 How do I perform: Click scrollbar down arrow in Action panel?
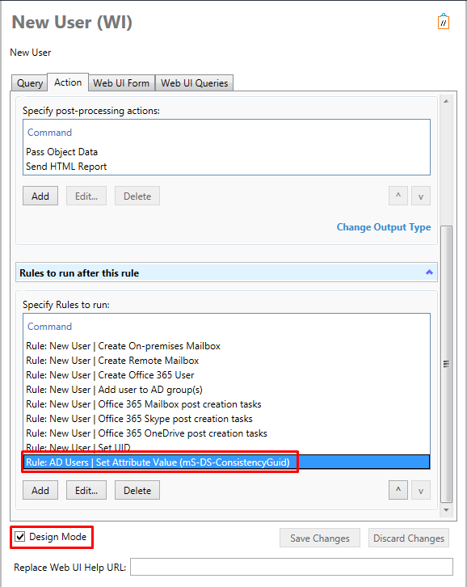point(446,510)
